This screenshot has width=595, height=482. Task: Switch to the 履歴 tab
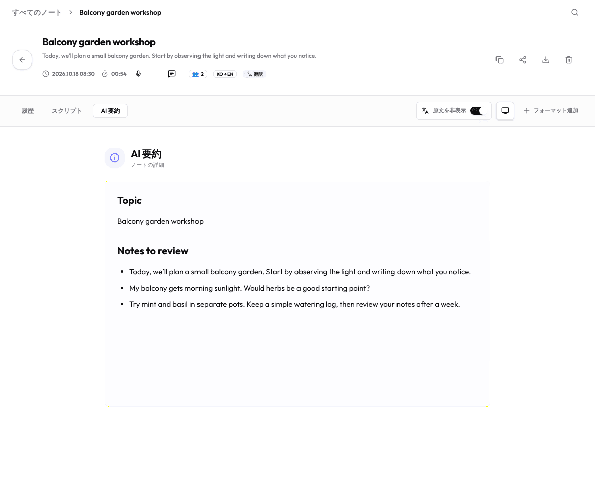[28, 111]
